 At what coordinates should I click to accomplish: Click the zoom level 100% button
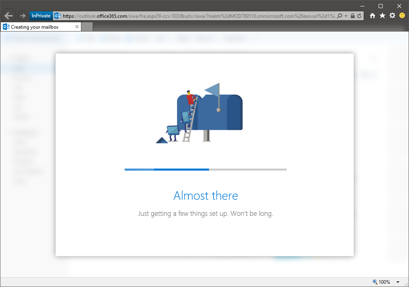pos(381,282)
